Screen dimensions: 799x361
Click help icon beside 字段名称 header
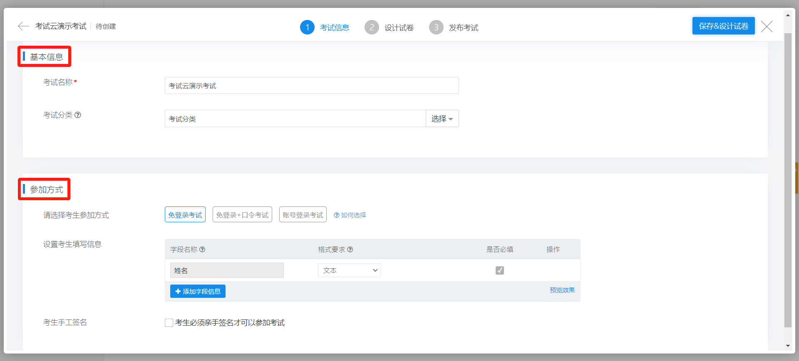202,249
